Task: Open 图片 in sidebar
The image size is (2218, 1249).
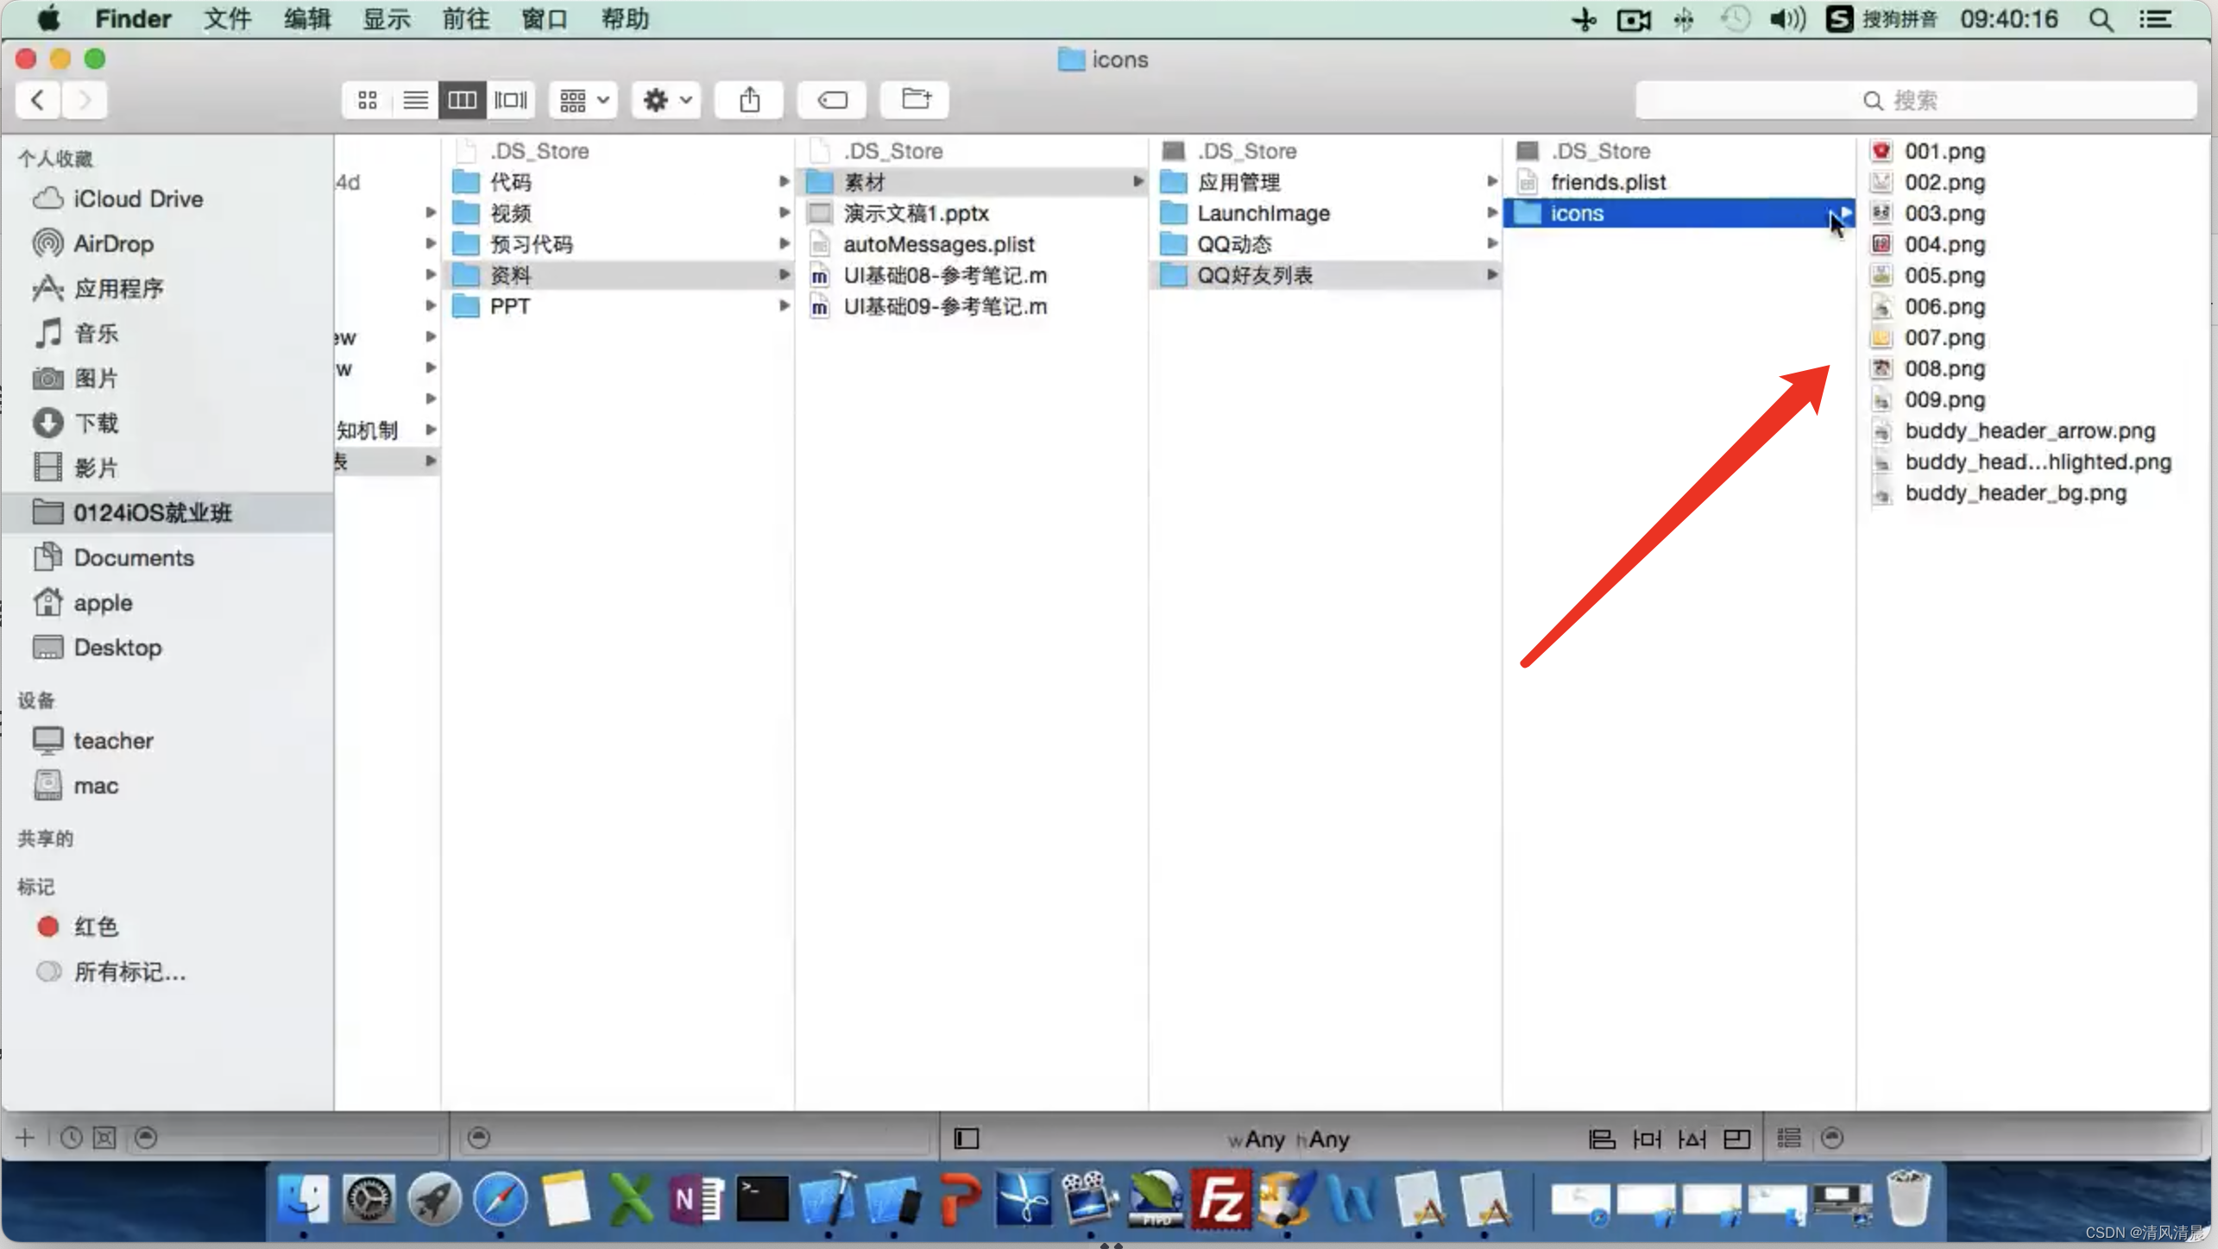Action: coord(168,378)
